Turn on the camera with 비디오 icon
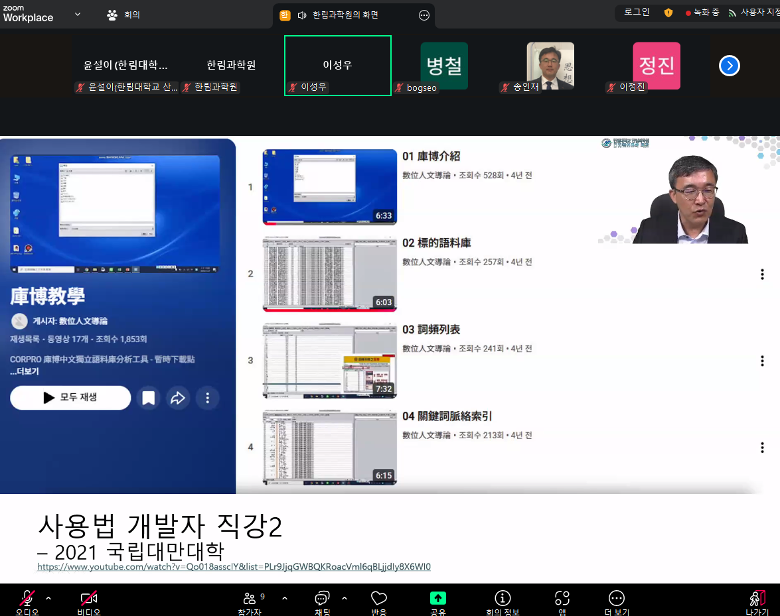 point(89,599)
